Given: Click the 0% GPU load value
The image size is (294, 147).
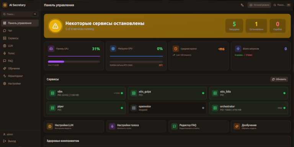Looking at the screenshot, I should coord(160,49).
